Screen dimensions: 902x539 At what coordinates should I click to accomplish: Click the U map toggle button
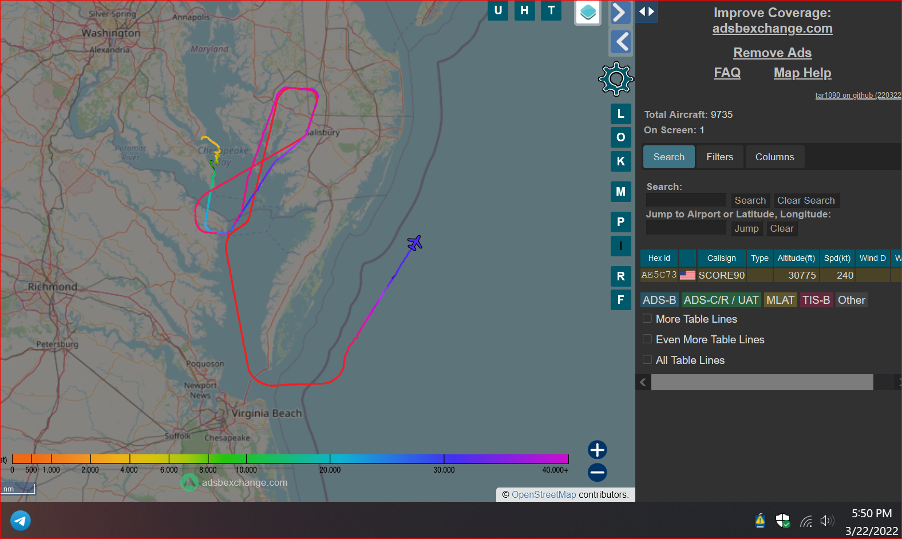click(x=498, y=10)
